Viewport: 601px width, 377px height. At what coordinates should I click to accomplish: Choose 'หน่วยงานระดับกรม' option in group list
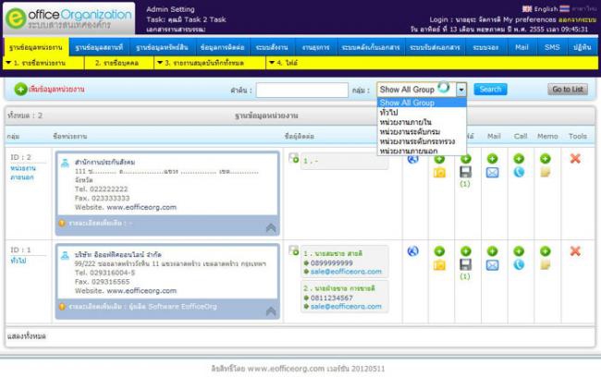coord(422,131)
